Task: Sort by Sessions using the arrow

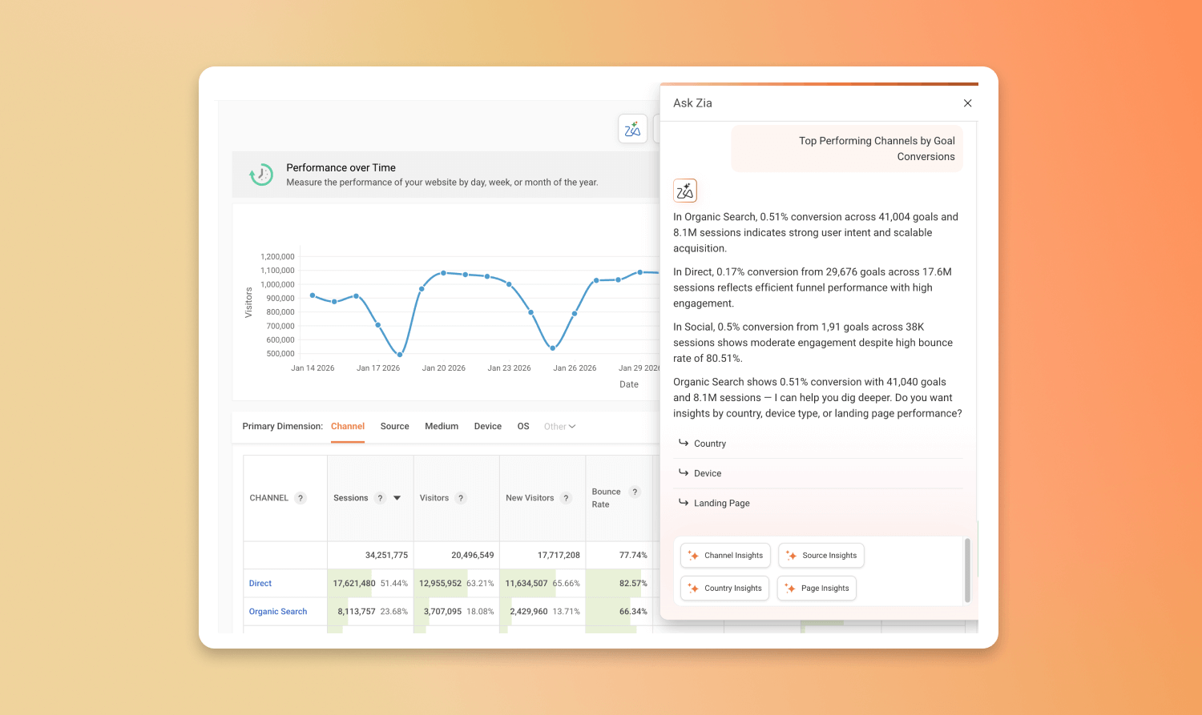Action: (397, 498)
